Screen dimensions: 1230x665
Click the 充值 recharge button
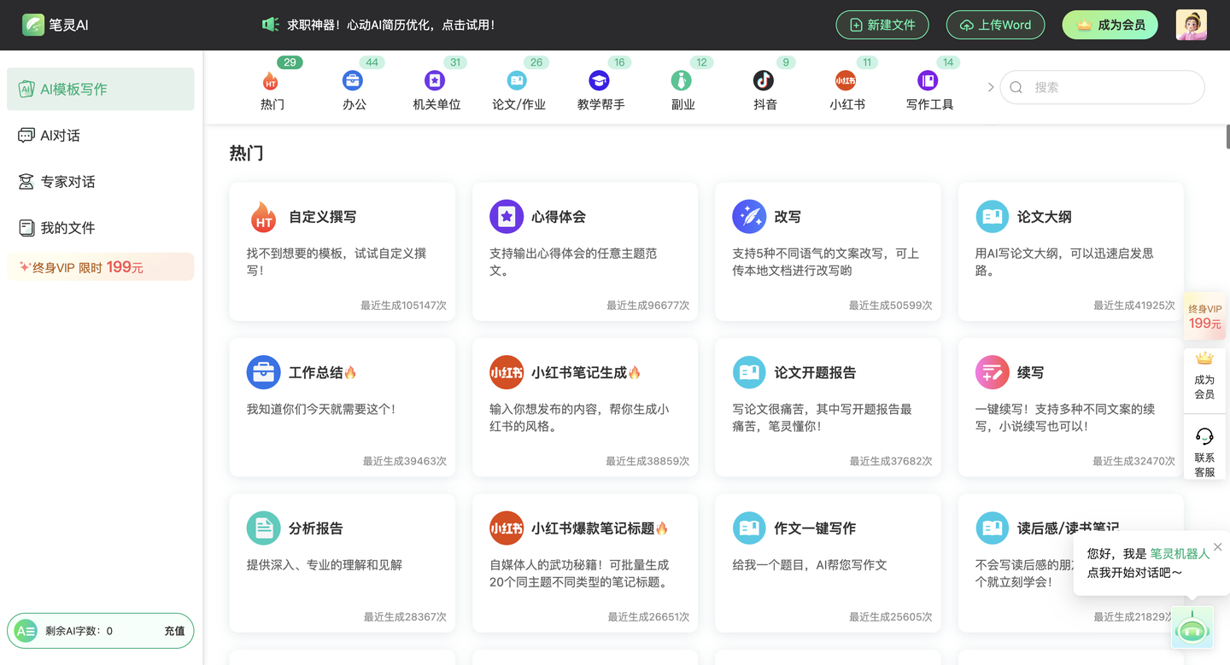(174, 631)
